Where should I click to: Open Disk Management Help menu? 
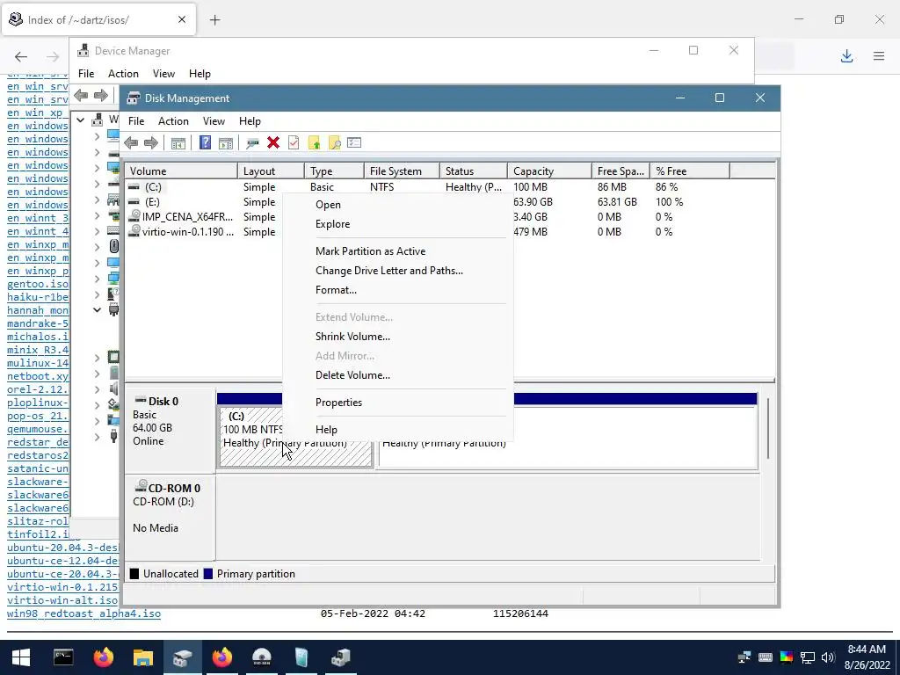click(250, 121)
